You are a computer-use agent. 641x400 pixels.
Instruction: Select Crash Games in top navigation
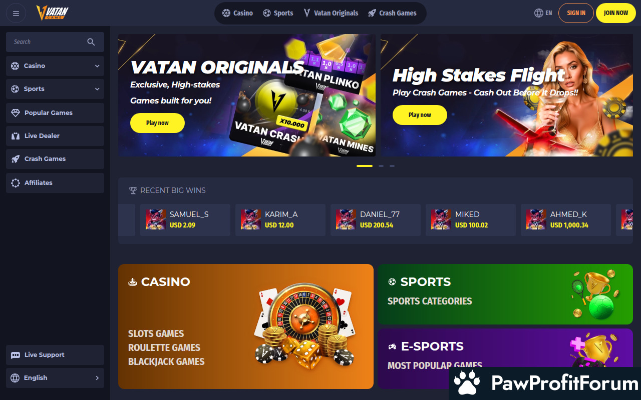[x=392, y=13]
